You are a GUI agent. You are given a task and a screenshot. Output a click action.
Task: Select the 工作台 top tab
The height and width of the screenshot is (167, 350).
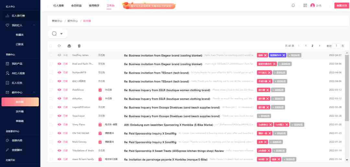111,5
